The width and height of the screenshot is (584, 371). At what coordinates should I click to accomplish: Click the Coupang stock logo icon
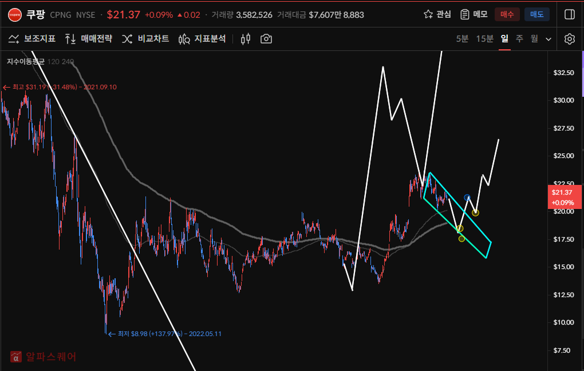[x=15, y=15]
